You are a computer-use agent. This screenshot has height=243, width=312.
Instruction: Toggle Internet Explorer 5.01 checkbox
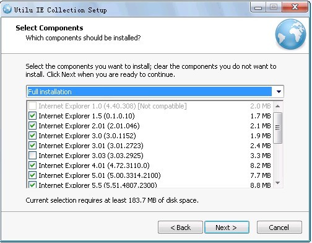32,175
